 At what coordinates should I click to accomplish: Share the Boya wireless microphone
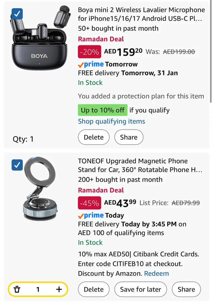click(129, 137)
